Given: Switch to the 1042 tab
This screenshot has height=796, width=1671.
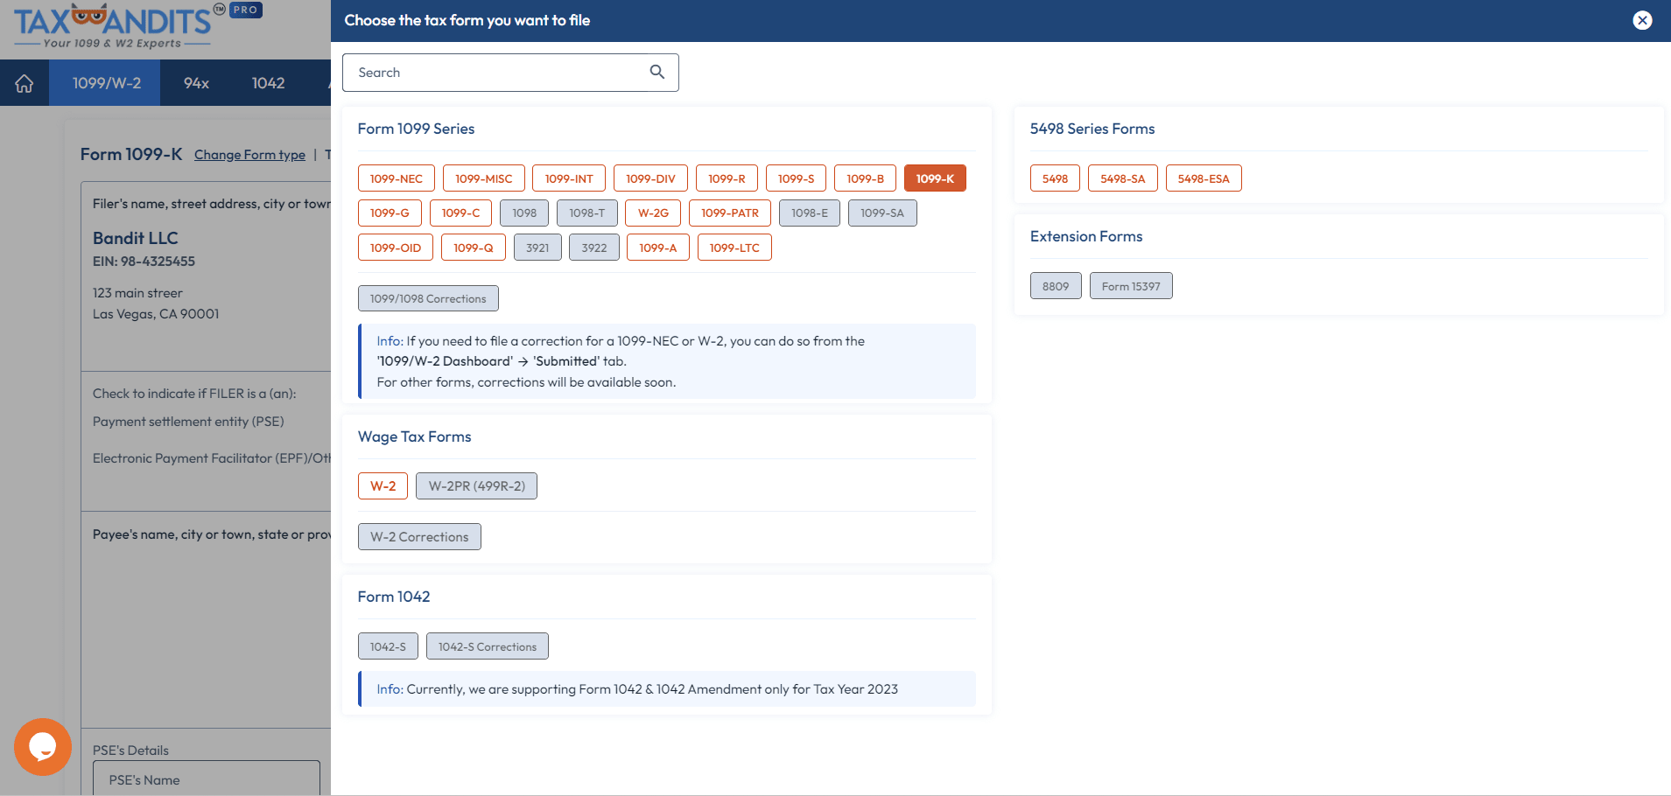Looking at the screenshot, I should [268, 83].
